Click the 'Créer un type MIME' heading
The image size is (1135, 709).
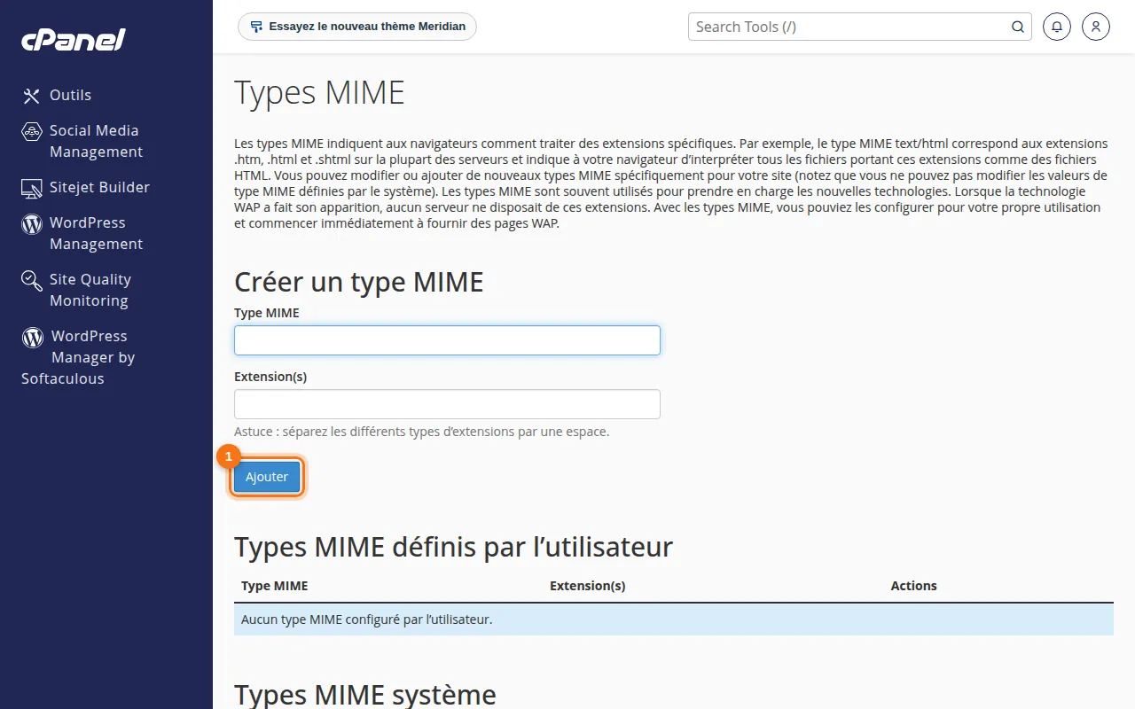[x=358, y=282]
